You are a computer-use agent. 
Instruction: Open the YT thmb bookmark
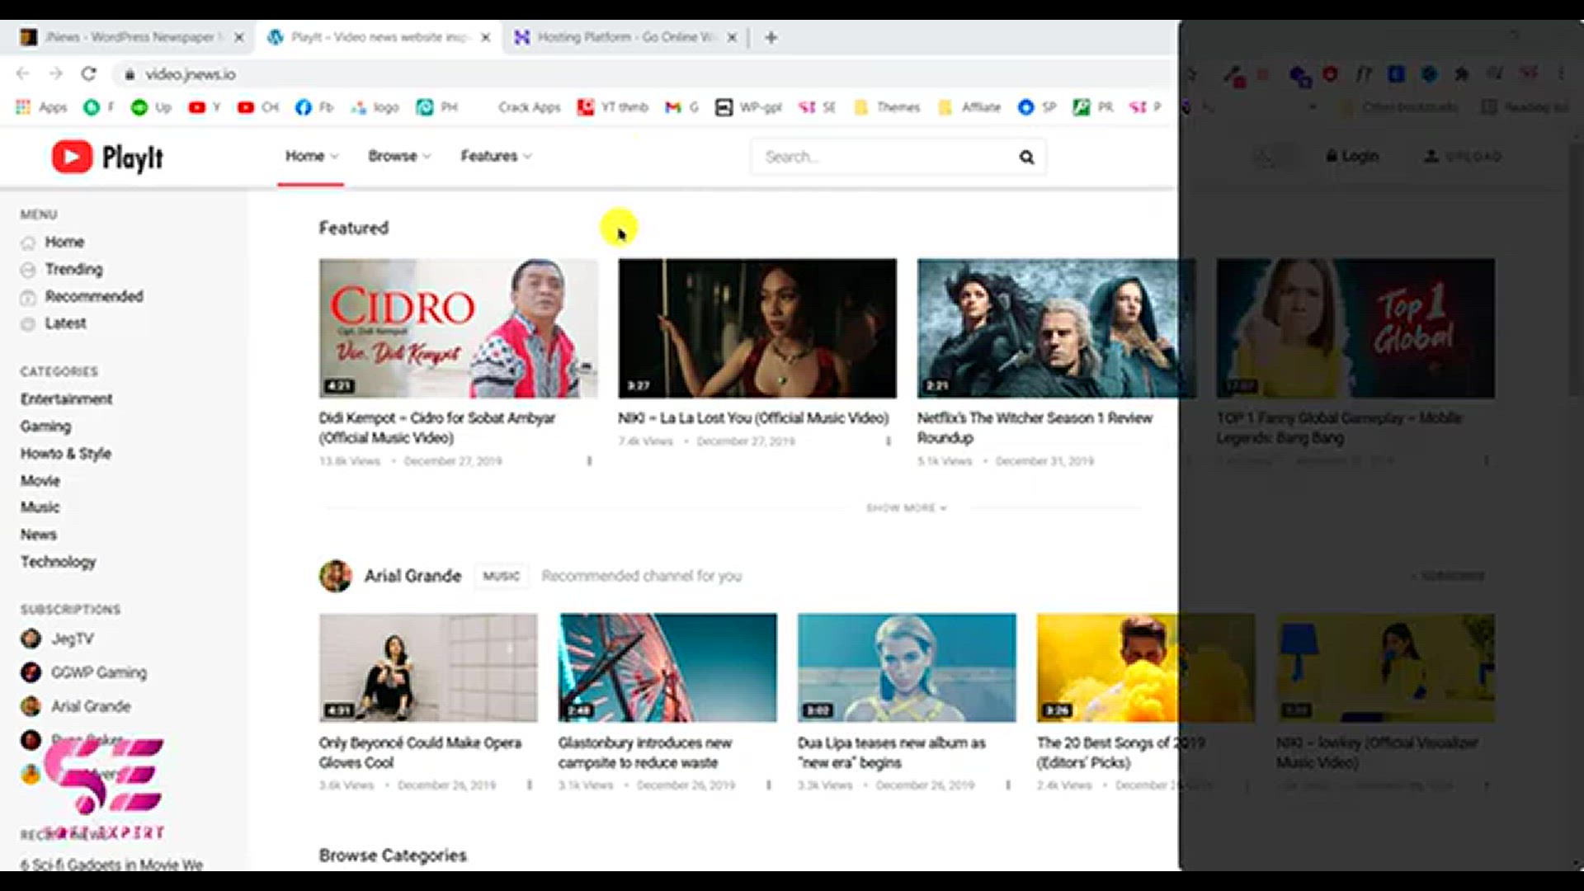pyautogui.click(x=613, y=107)
